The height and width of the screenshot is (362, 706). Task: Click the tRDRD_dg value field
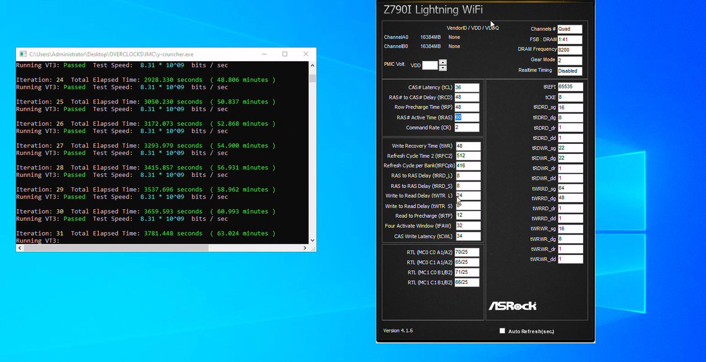point(570,118)
